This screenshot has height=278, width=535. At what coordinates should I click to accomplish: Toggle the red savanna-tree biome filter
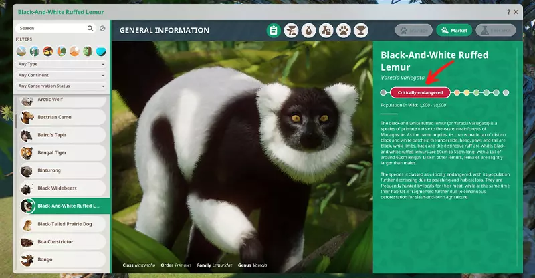point(47,51)
